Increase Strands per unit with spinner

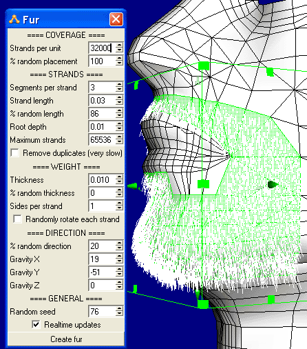(119, 46)
